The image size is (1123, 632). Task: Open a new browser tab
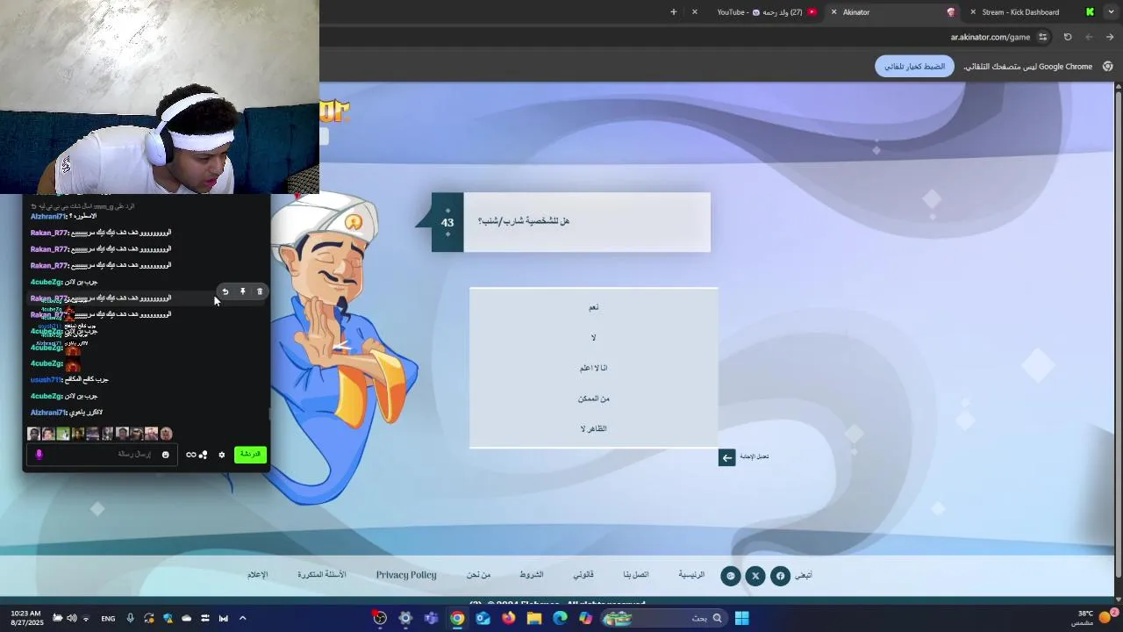pyautogui.click(x=673, y=12)
